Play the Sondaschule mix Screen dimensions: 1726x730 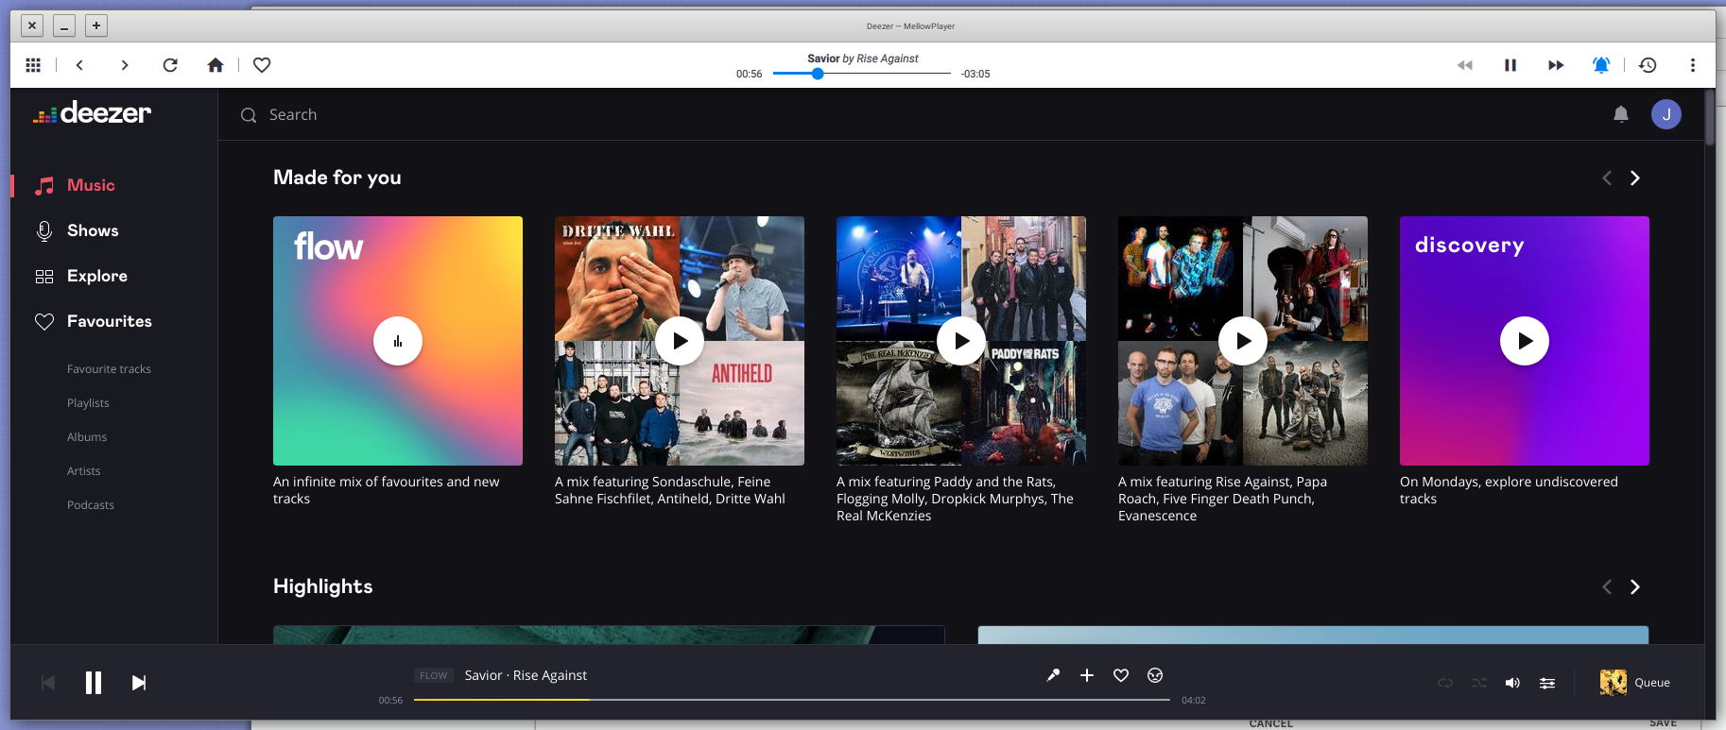(680, 341)
